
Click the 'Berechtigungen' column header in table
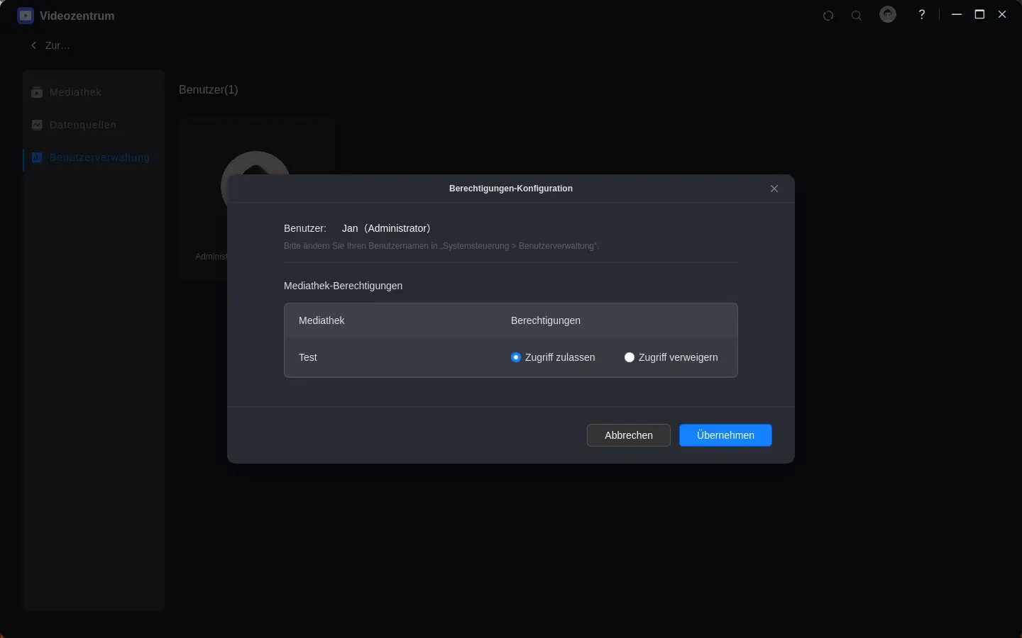coord(546,320)
